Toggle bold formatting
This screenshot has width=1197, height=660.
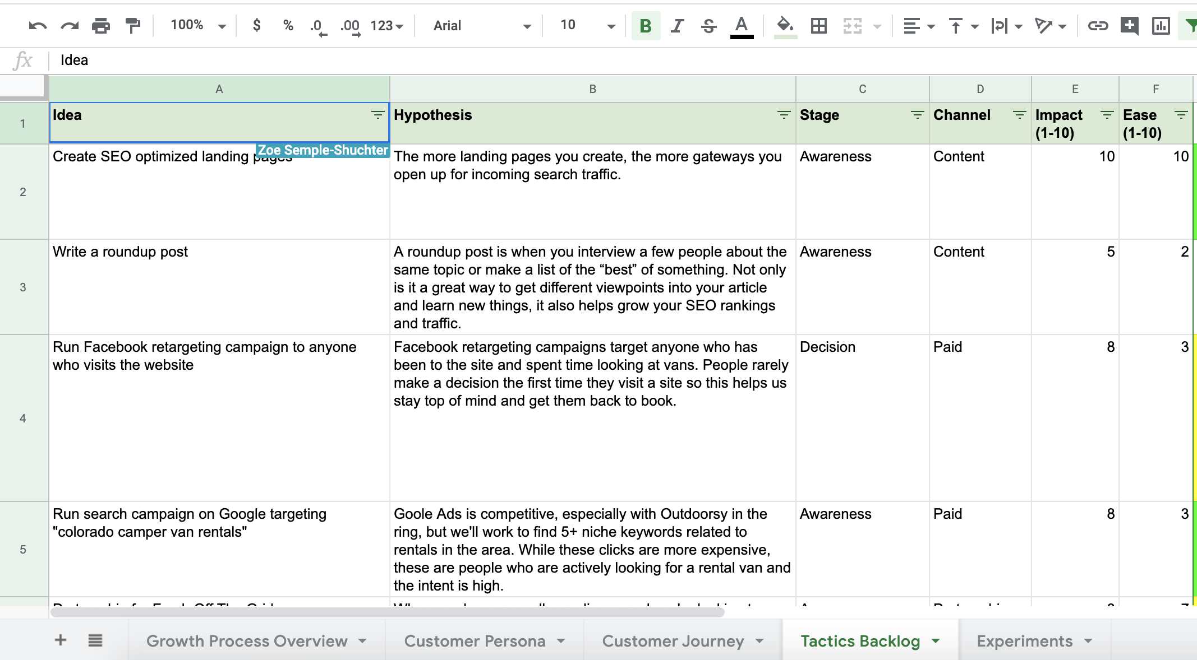click(646, 25)
